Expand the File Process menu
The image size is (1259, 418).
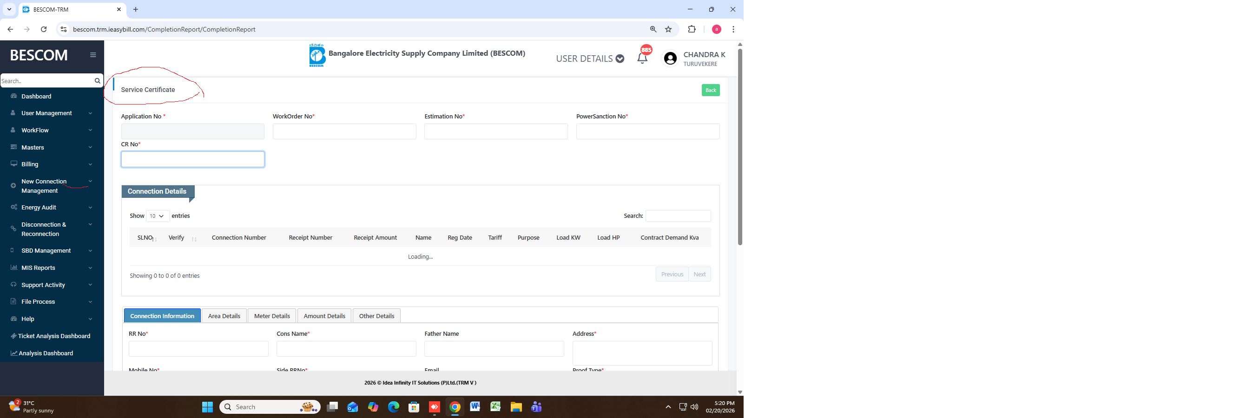51,302
